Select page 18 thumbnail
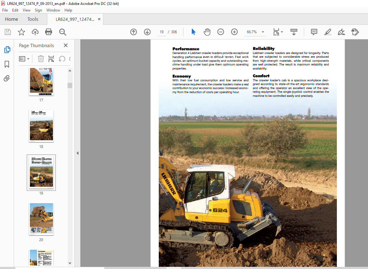The image size is (368, 269). tap(41, 126)
